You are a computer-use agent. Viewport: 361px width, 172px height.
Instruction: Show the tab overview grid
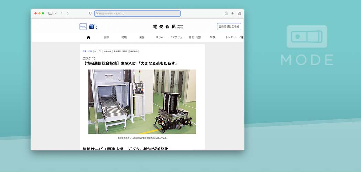point(239,13)
